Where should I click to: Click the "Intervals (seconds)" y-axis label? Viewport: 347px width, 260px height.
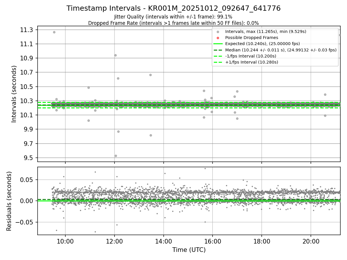(x=14, y=94)
